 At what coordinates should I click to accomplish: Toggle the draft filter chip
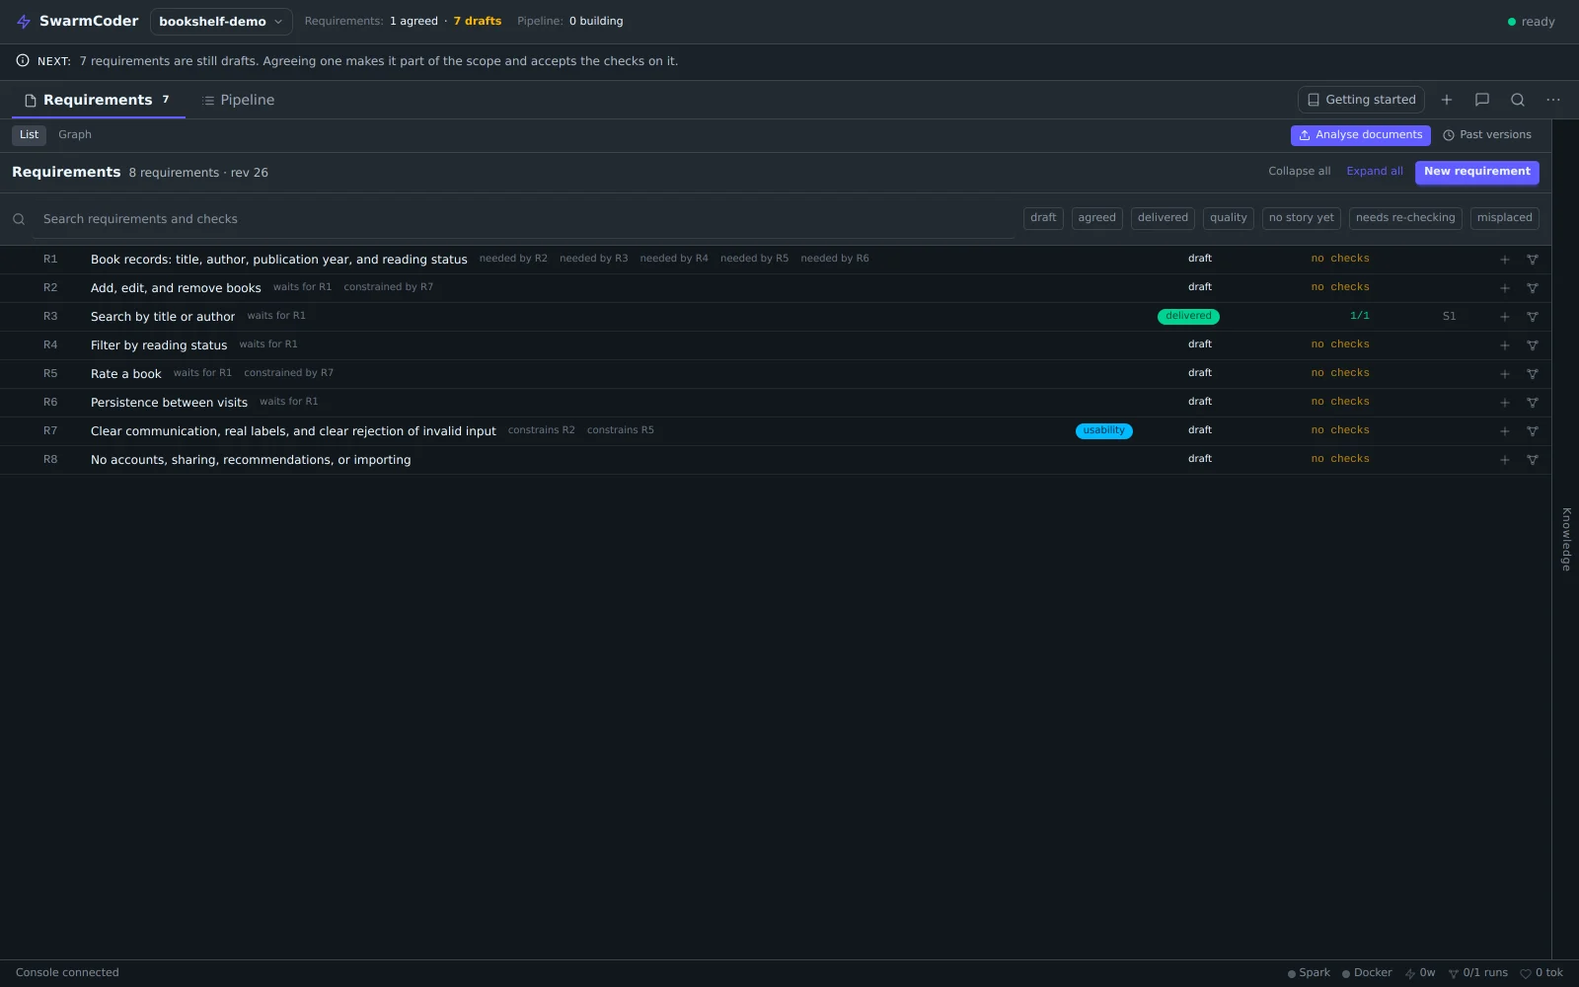pos(1043,218)
